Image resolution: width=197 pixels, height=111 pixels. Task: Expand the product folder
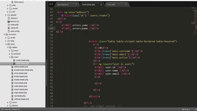pyautogui.click(x=10, y=54)
